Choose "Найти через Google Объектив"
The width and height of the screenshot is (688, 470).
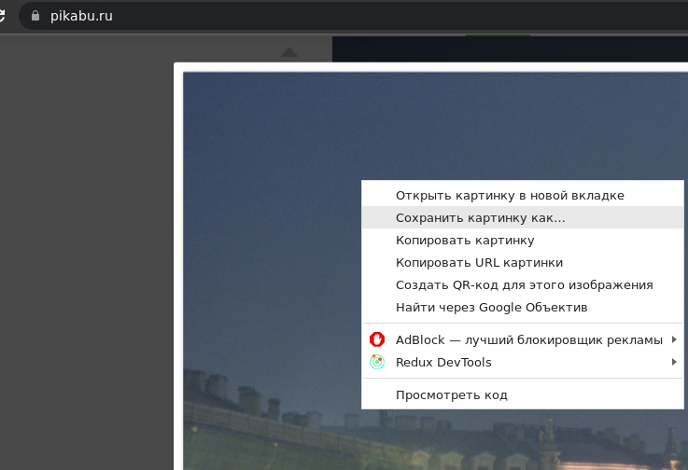(x=491, y=307)
